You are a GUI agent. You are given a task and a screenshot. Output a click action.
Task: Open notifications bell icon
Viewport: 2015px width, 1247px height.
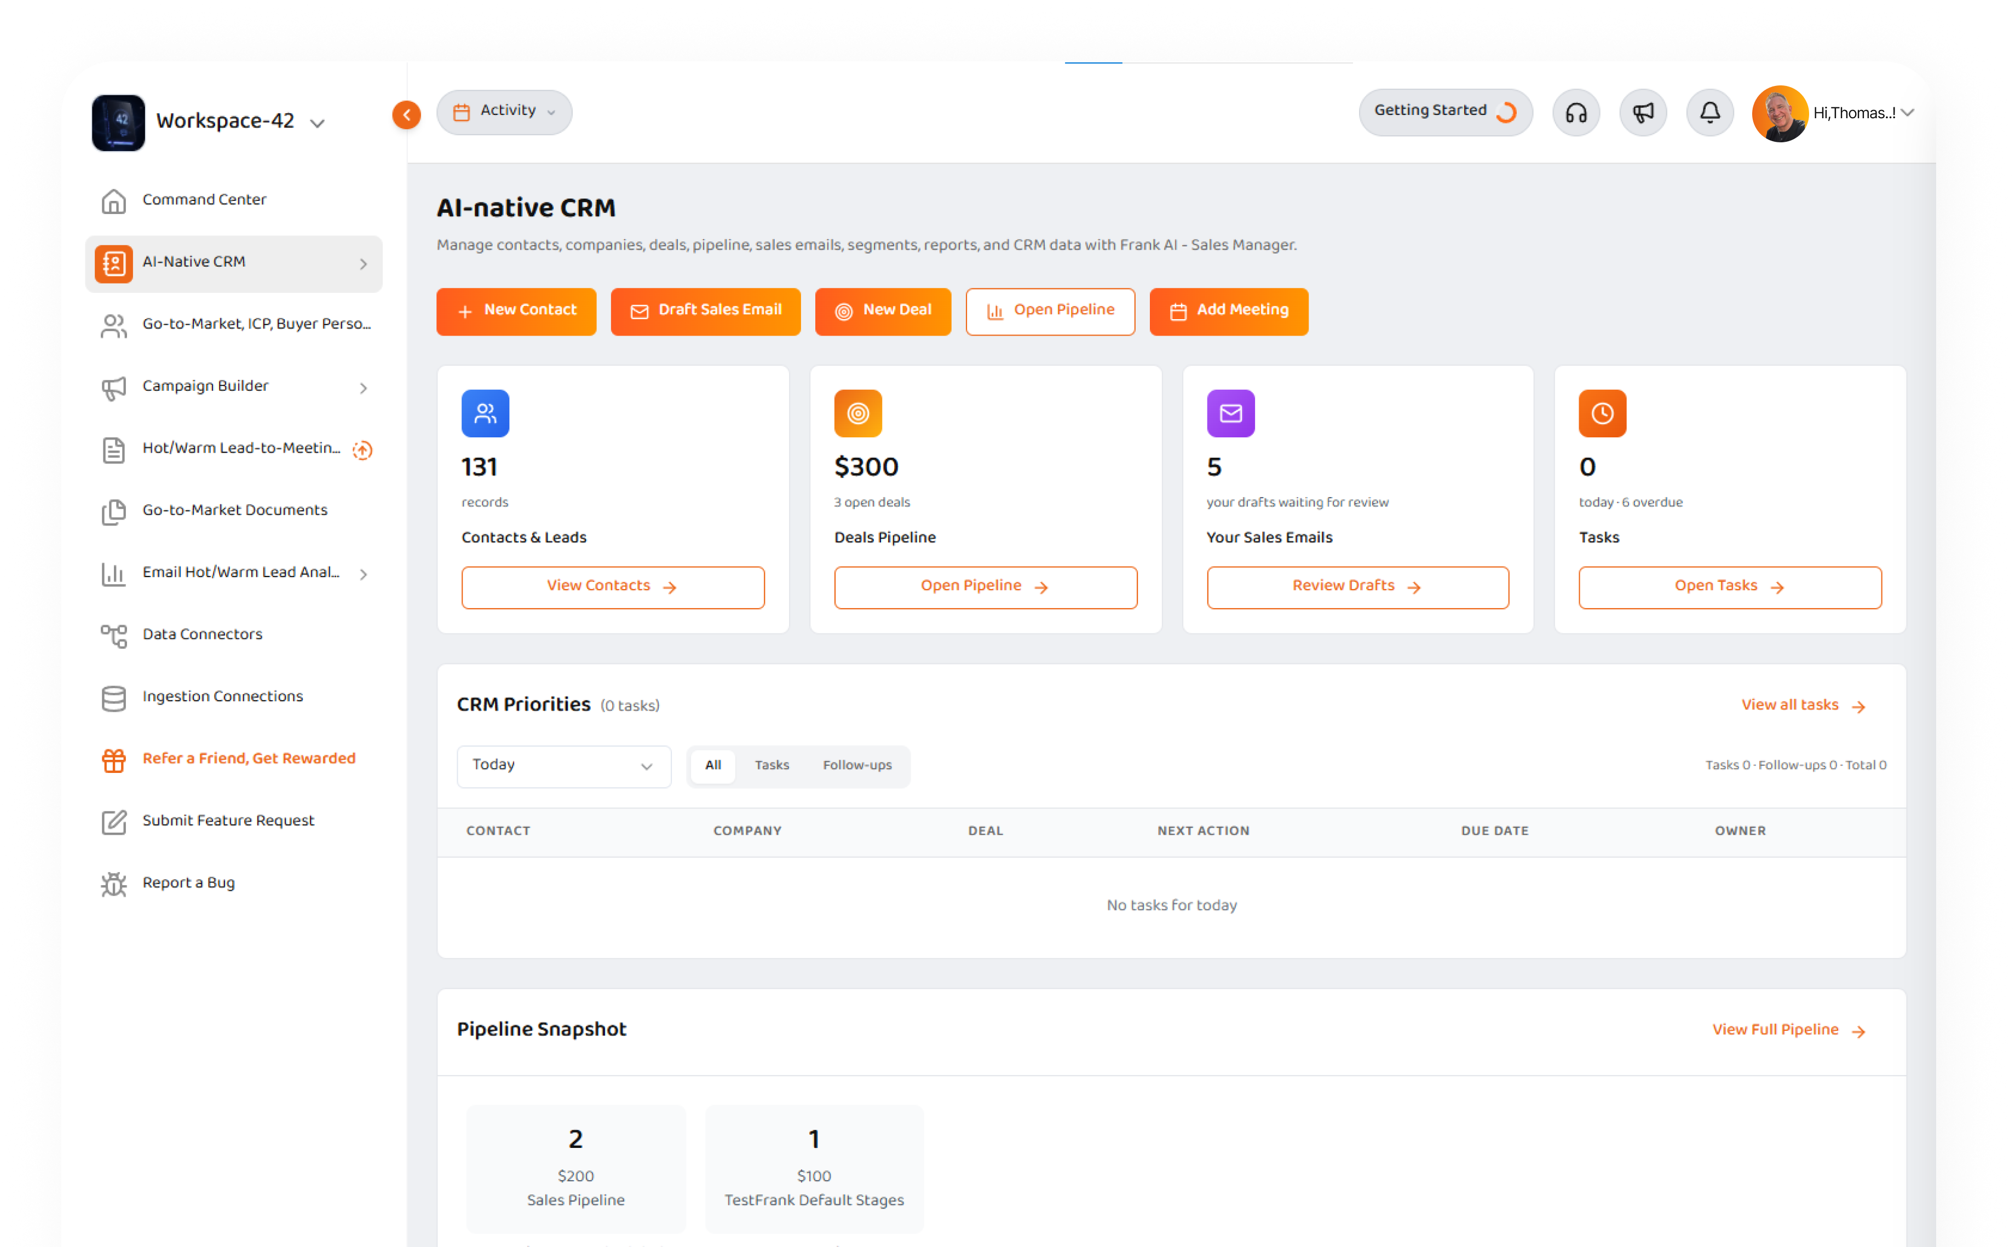[1709, 112]
